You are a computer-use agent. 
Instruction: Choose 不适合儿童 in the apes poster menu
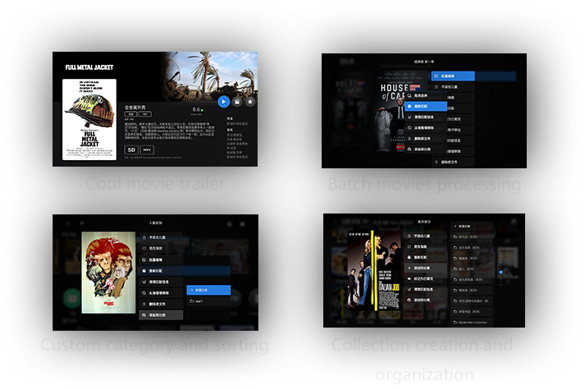click(161, 237)
